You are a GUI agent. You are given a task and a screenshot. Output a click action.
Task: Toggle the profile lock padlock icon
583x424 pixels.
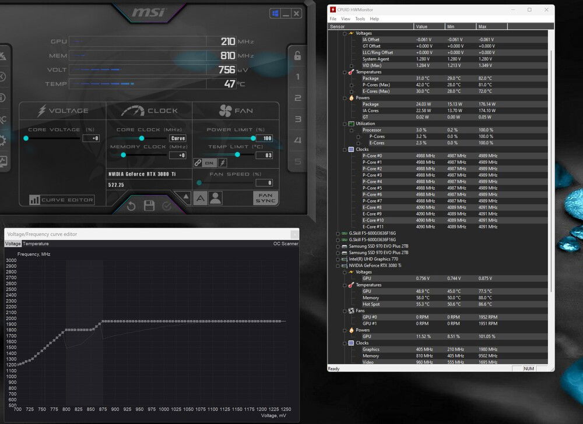297,56
